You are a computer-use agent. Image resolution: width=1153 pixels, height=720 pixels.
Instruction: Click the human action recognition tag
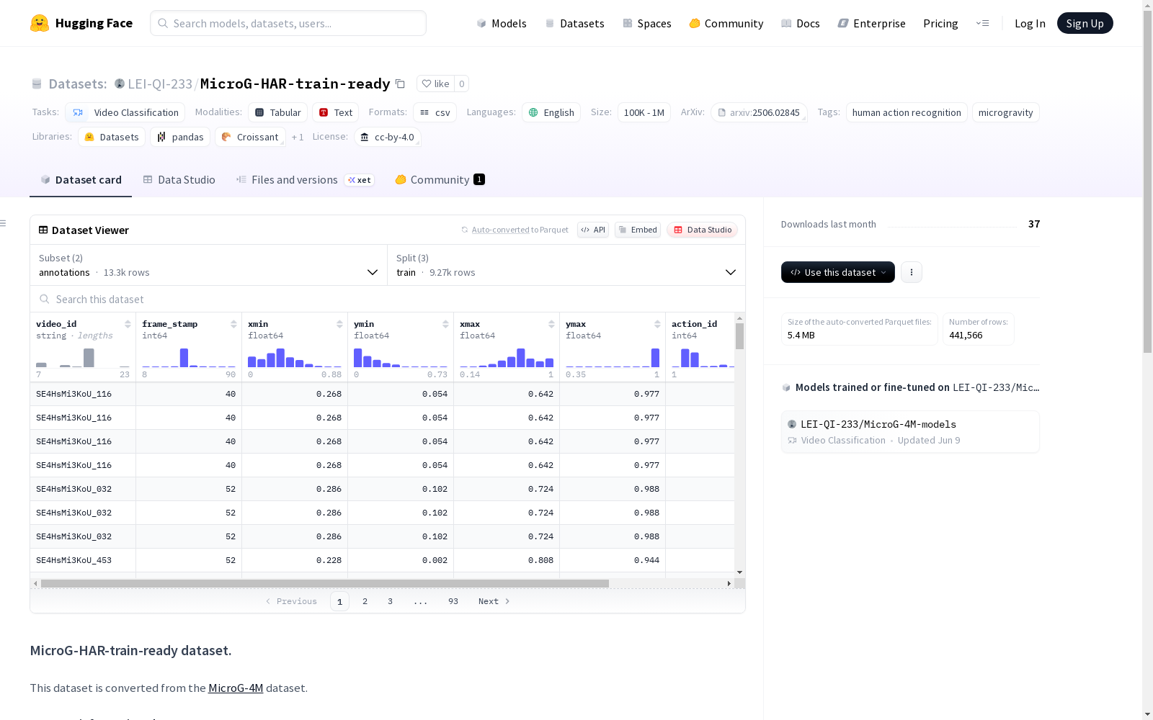907,112
